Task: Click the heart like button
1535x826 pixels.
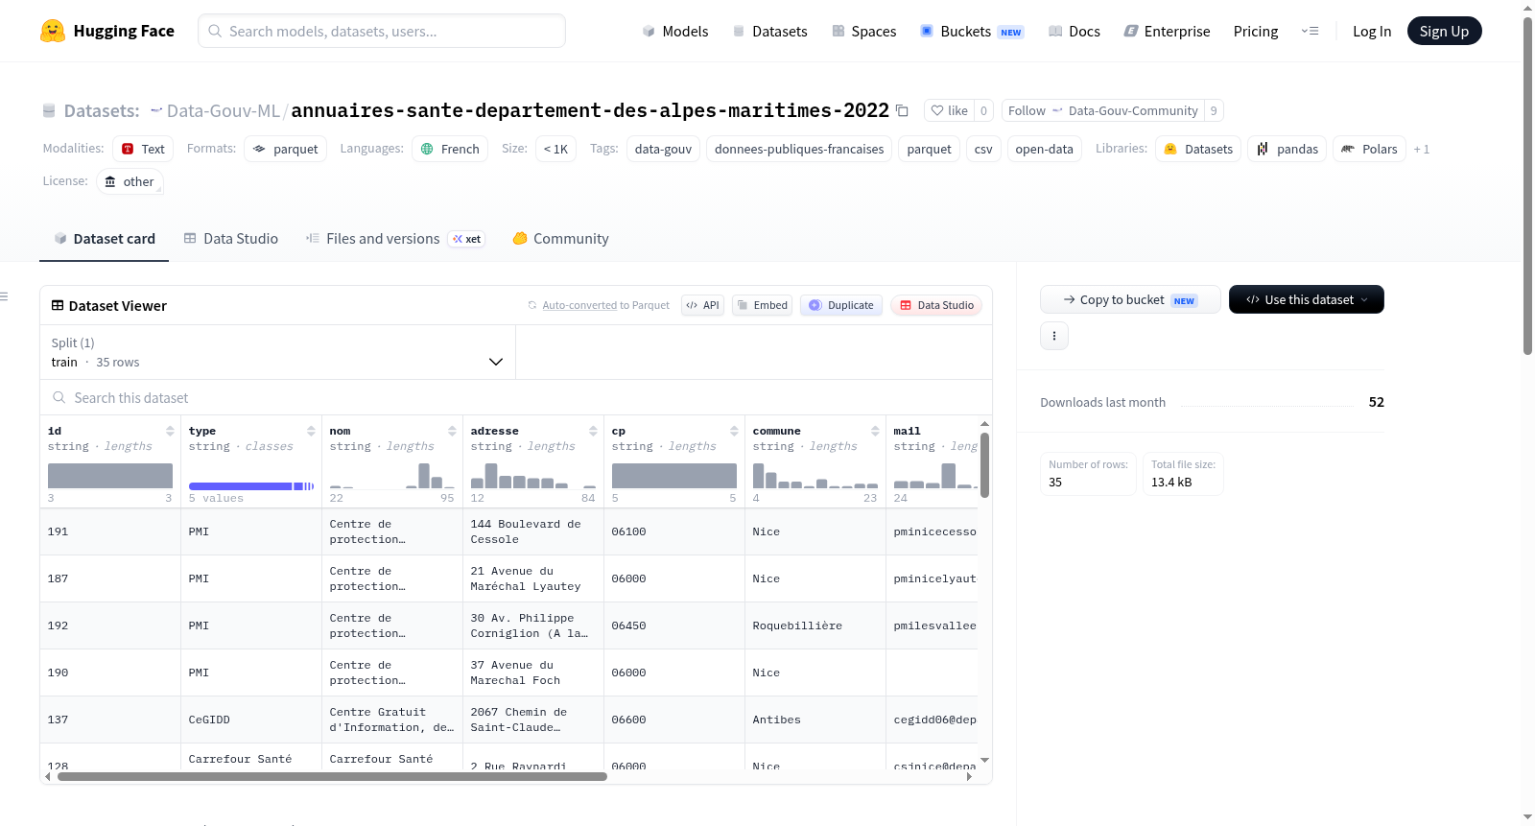Action: [x=949, y=110]
